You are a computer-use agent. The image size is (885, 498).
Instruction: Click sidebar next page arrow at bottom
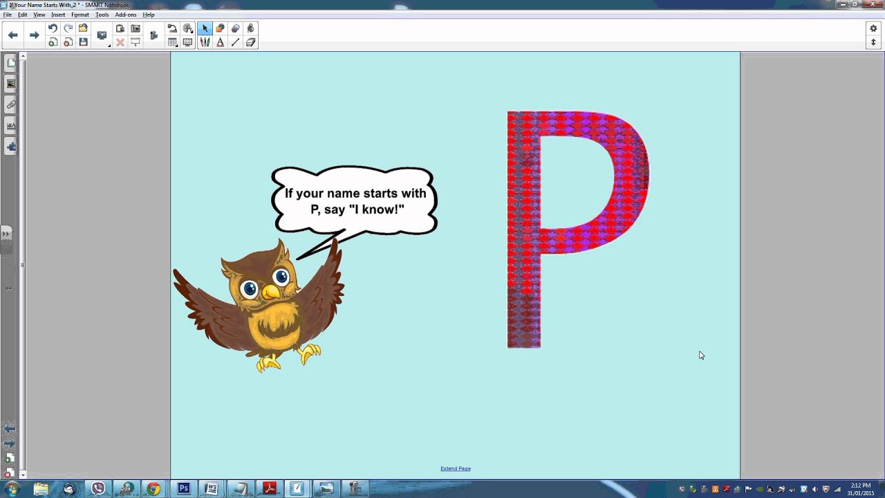9,443
